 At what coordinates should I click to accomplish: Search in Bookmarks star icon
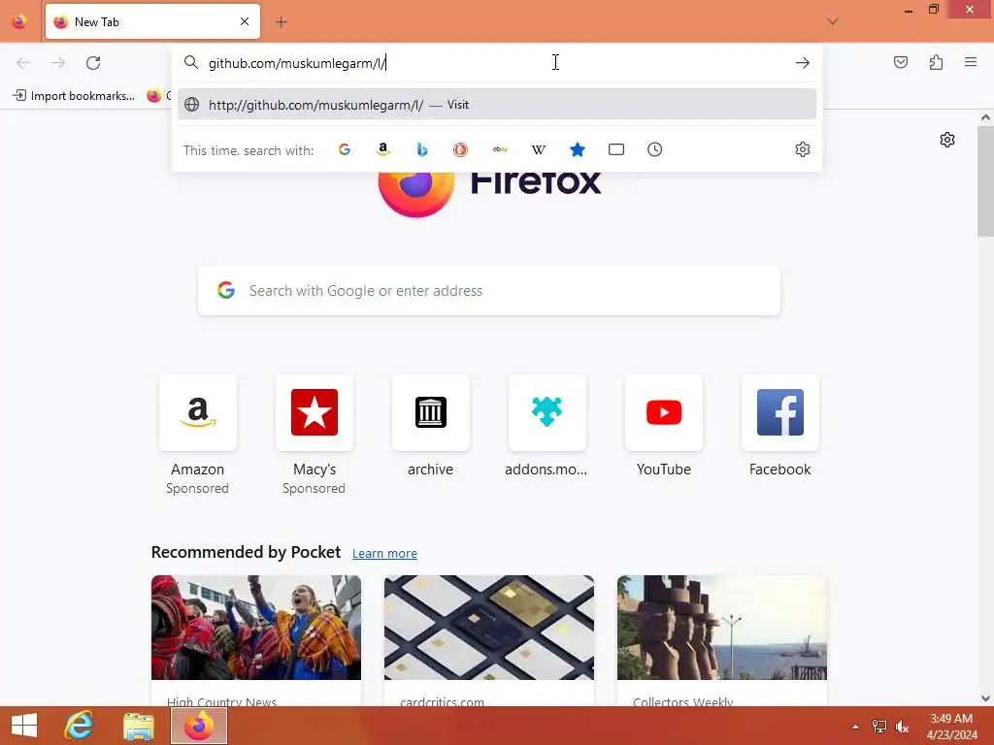click(577, 149)
